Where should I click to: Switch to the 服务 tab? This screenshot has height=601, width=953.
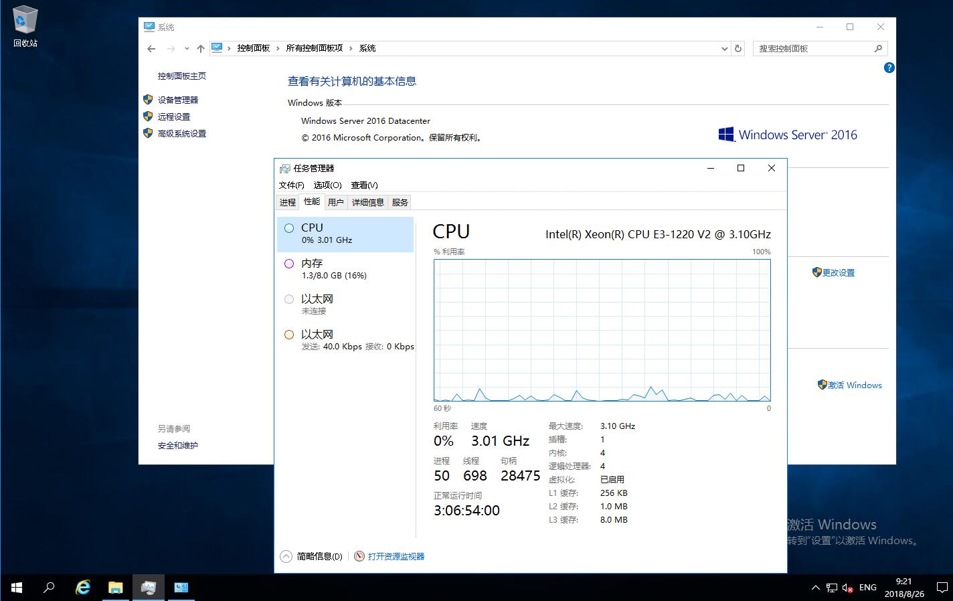[400, 202]
